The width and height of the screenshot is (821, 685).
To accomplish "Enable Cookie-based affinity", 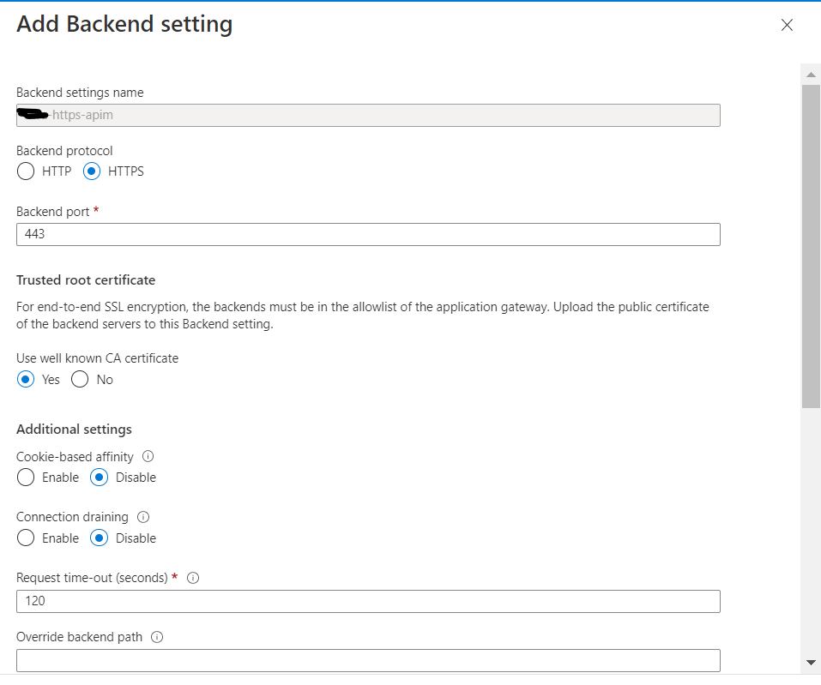I will click(x=26, y=478).
